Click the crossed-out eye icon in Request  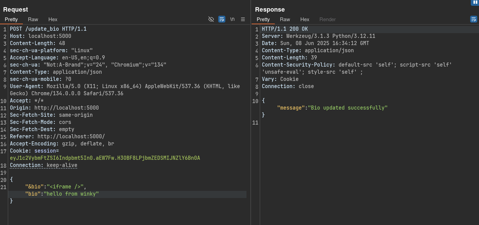(x=211, y=19)
